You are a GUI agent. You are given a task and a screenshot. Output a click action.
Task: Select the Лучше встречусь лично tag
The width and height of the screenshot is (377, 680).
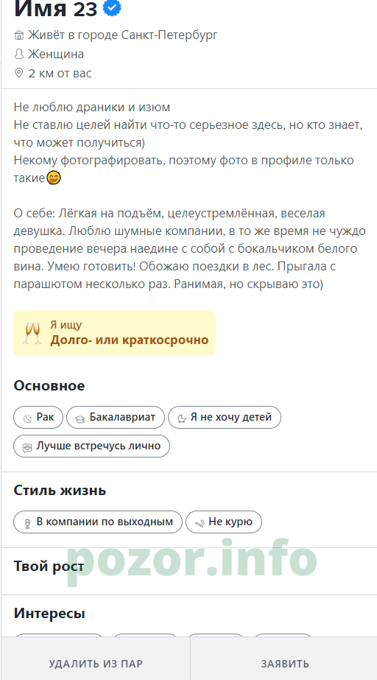pos(91,446)
